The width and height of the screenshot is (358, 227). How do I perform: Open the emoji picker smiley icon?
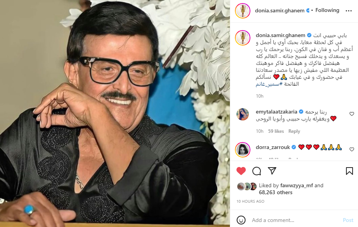pyautogui.click(x=241, y=220)
